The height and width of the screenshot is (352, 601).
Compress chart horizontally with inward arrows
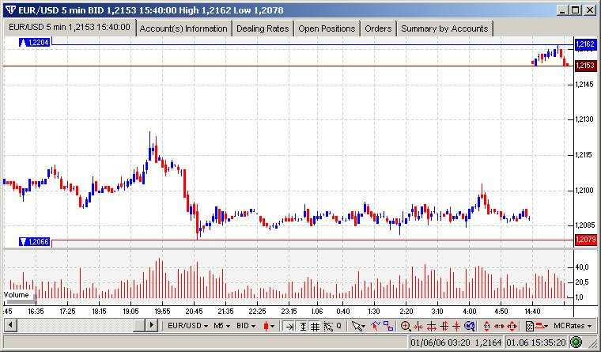pyautogui.click(x=418, y=327)
